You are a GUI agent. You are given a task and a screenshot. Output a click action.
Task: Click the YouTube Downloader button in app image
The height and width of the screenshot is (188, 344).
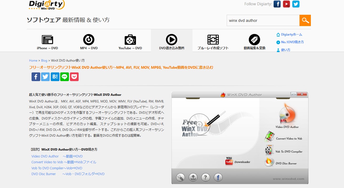point(238,161)
